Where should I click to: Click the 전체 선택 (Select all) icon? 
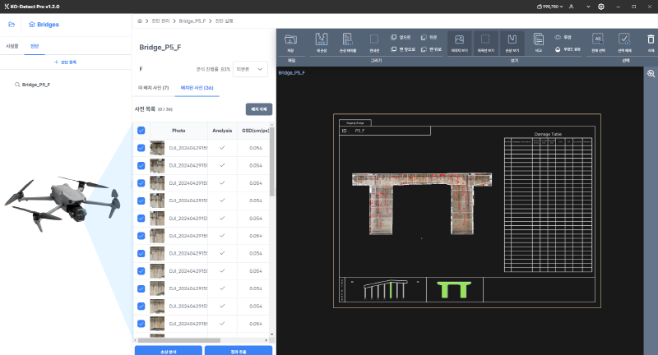click(x=598, y=39)
